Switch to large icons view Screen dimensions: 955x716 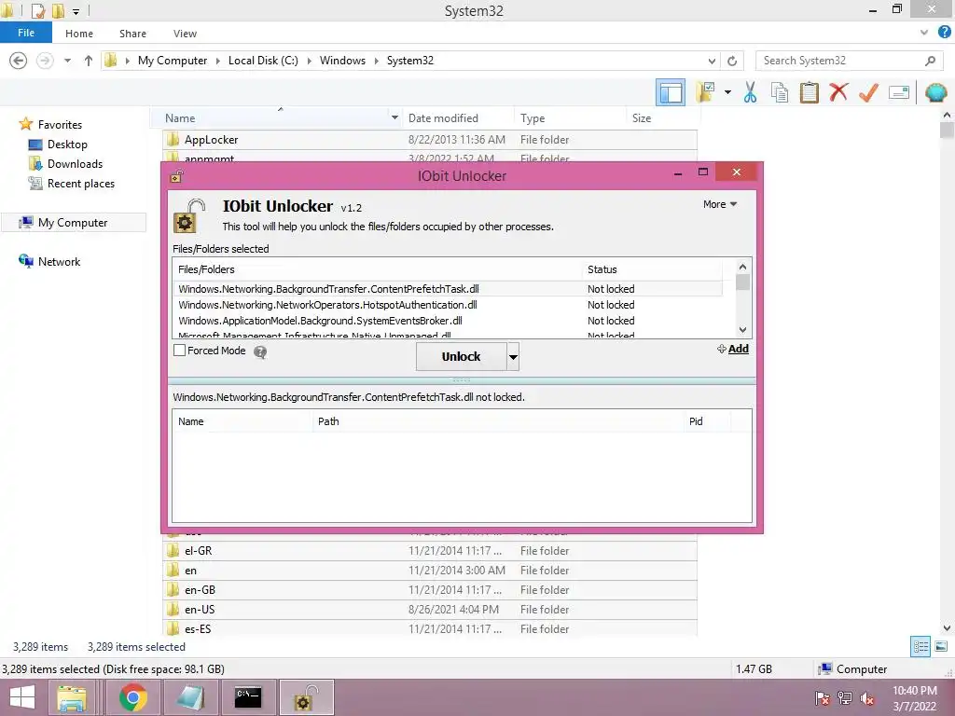point(941,647)
